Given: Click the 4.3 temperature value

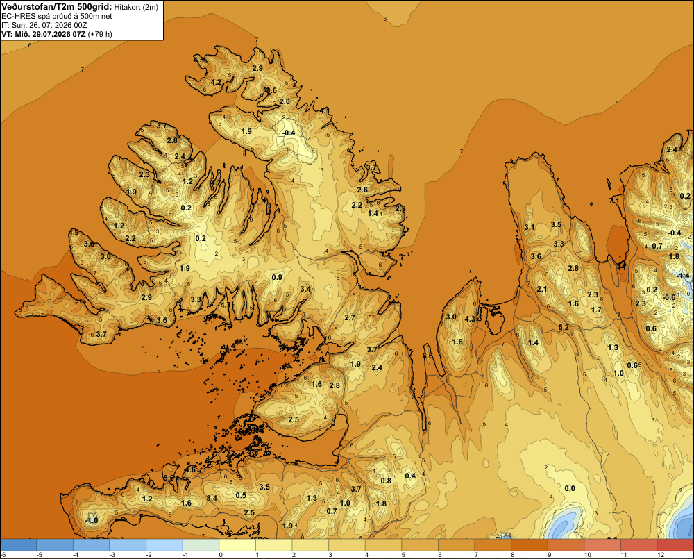Looking at the screenshot, I should tap(470, 319).
